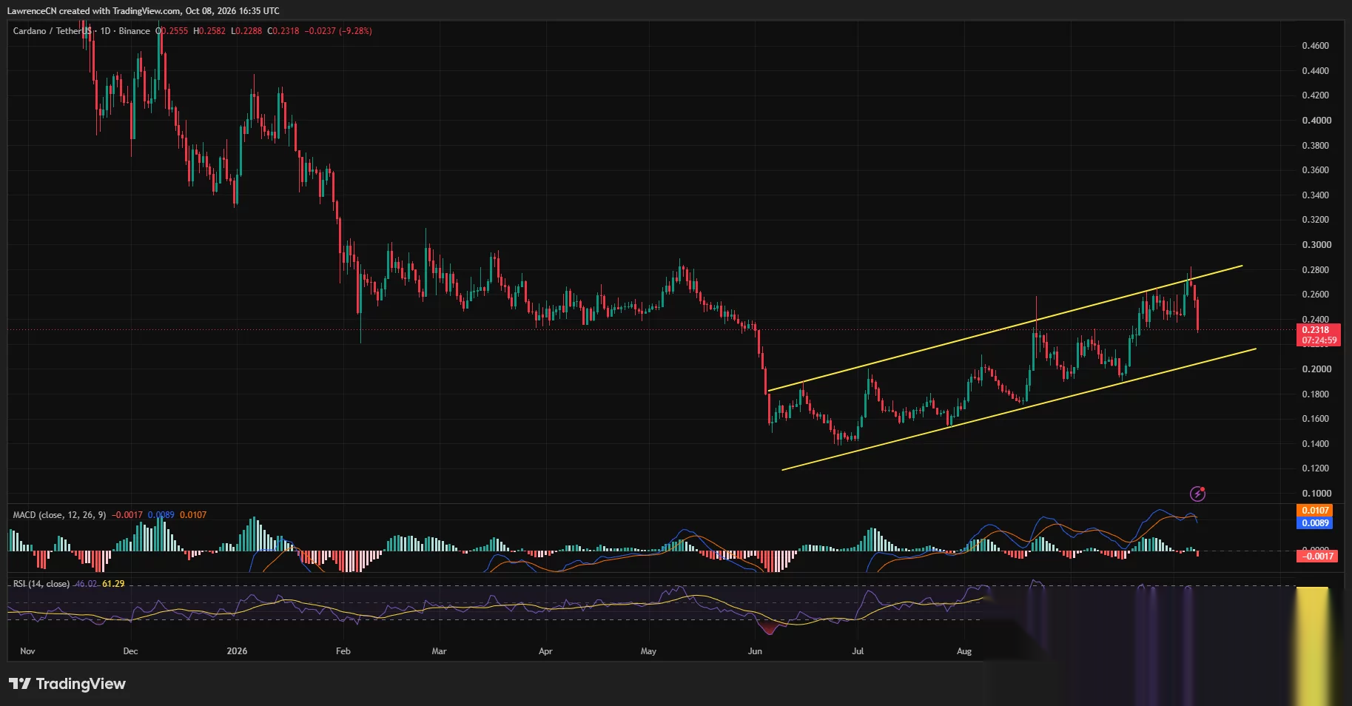Click the Apr label on time axis

pyautogui.click(x=545, y=651)
